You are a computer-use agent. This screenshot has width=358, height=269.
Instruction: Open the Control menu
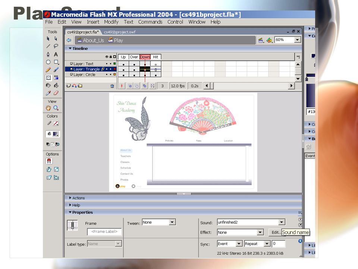pyautogui.click(x=175, y=22)
